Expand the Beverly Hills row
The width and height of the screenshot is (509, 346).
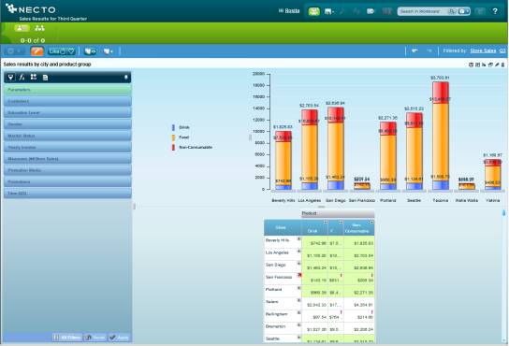coord(299,238)
